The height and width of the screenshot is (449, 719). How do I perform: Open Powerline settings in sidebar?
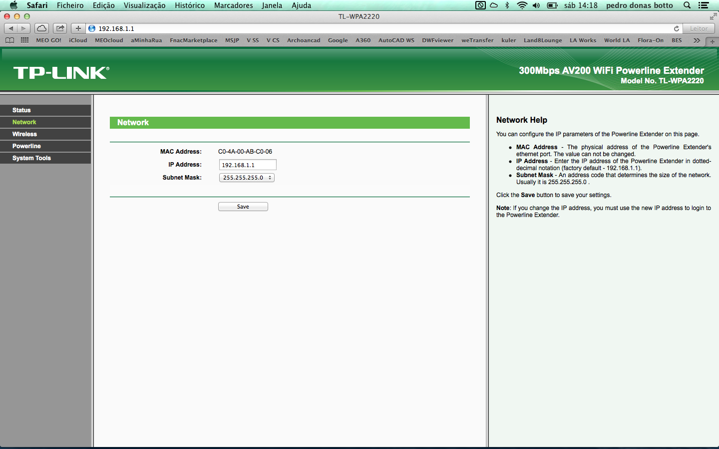pos(45,146)
